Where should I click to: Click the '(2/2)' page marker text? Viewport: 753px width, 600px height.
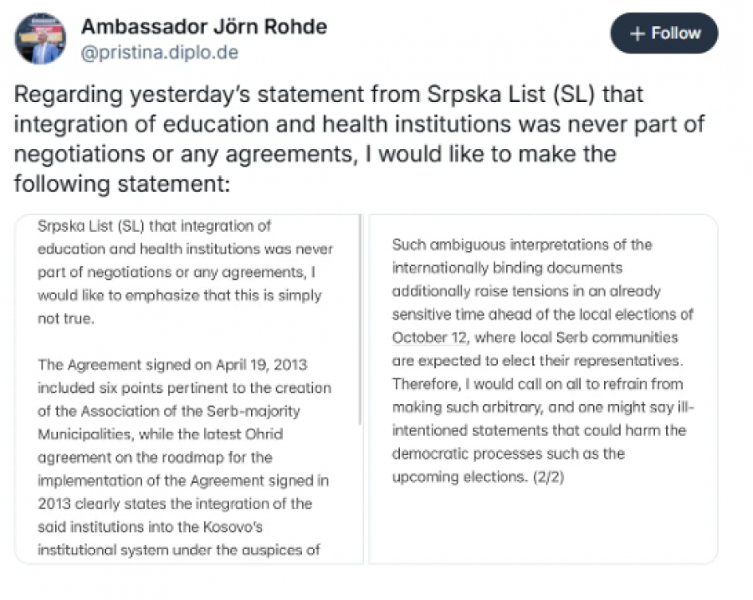(548, 476)
